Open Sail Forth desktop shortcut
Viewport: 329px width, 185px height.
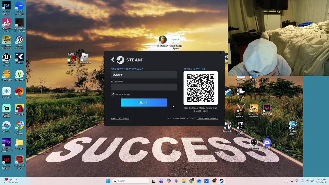click(6, 127)
